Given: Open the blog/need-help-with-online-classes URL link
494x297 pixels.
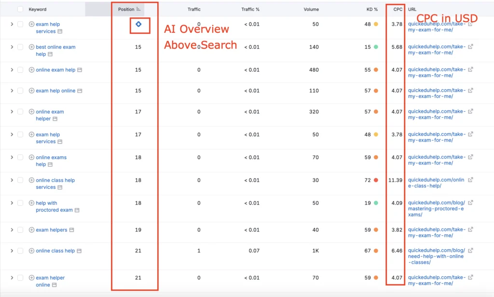Looking at the screenshot, I should click(x=436, y=256).
